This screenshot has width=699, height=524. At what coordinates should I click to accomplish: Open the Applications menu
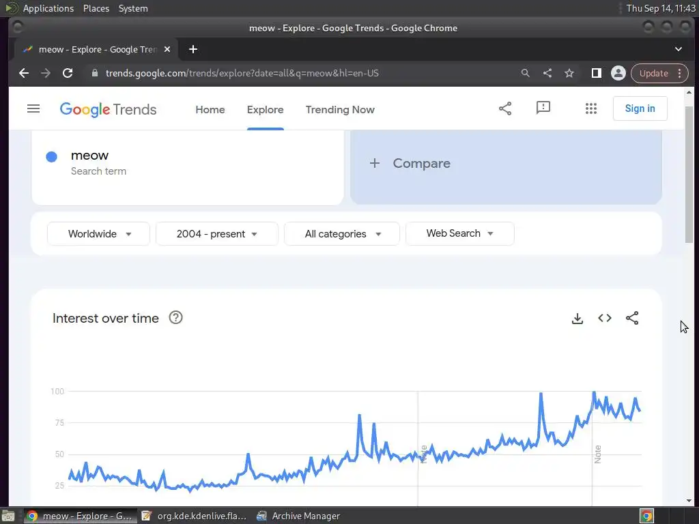[48, 8]
